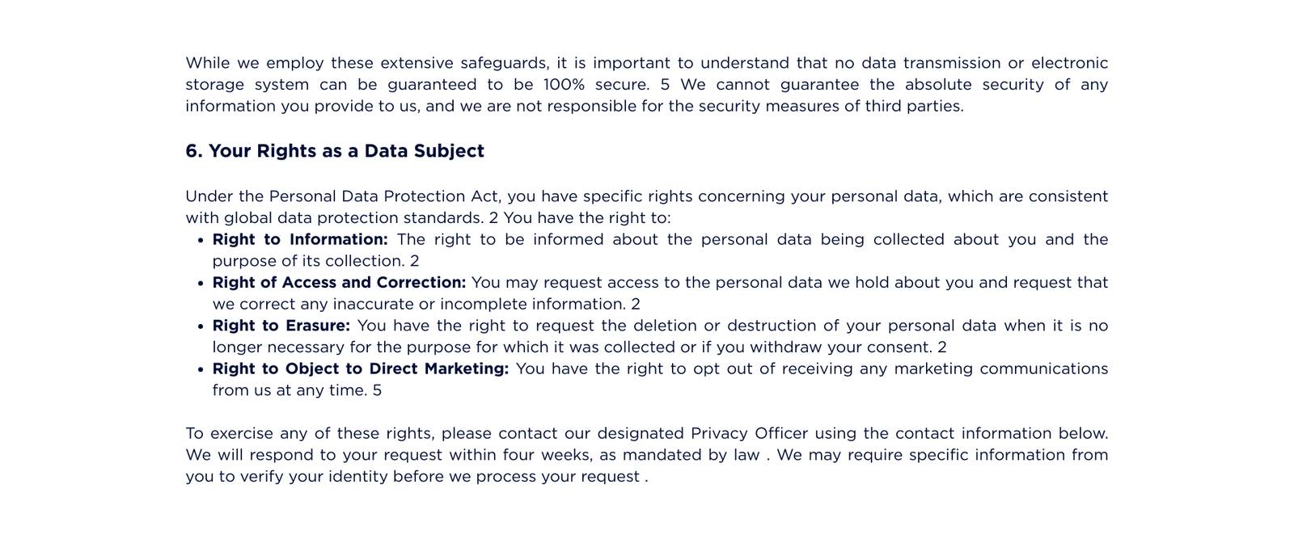Click citation '5' after 'from us at any time.'
This screenshot has width=1294, height=539.
coord(377,390)
